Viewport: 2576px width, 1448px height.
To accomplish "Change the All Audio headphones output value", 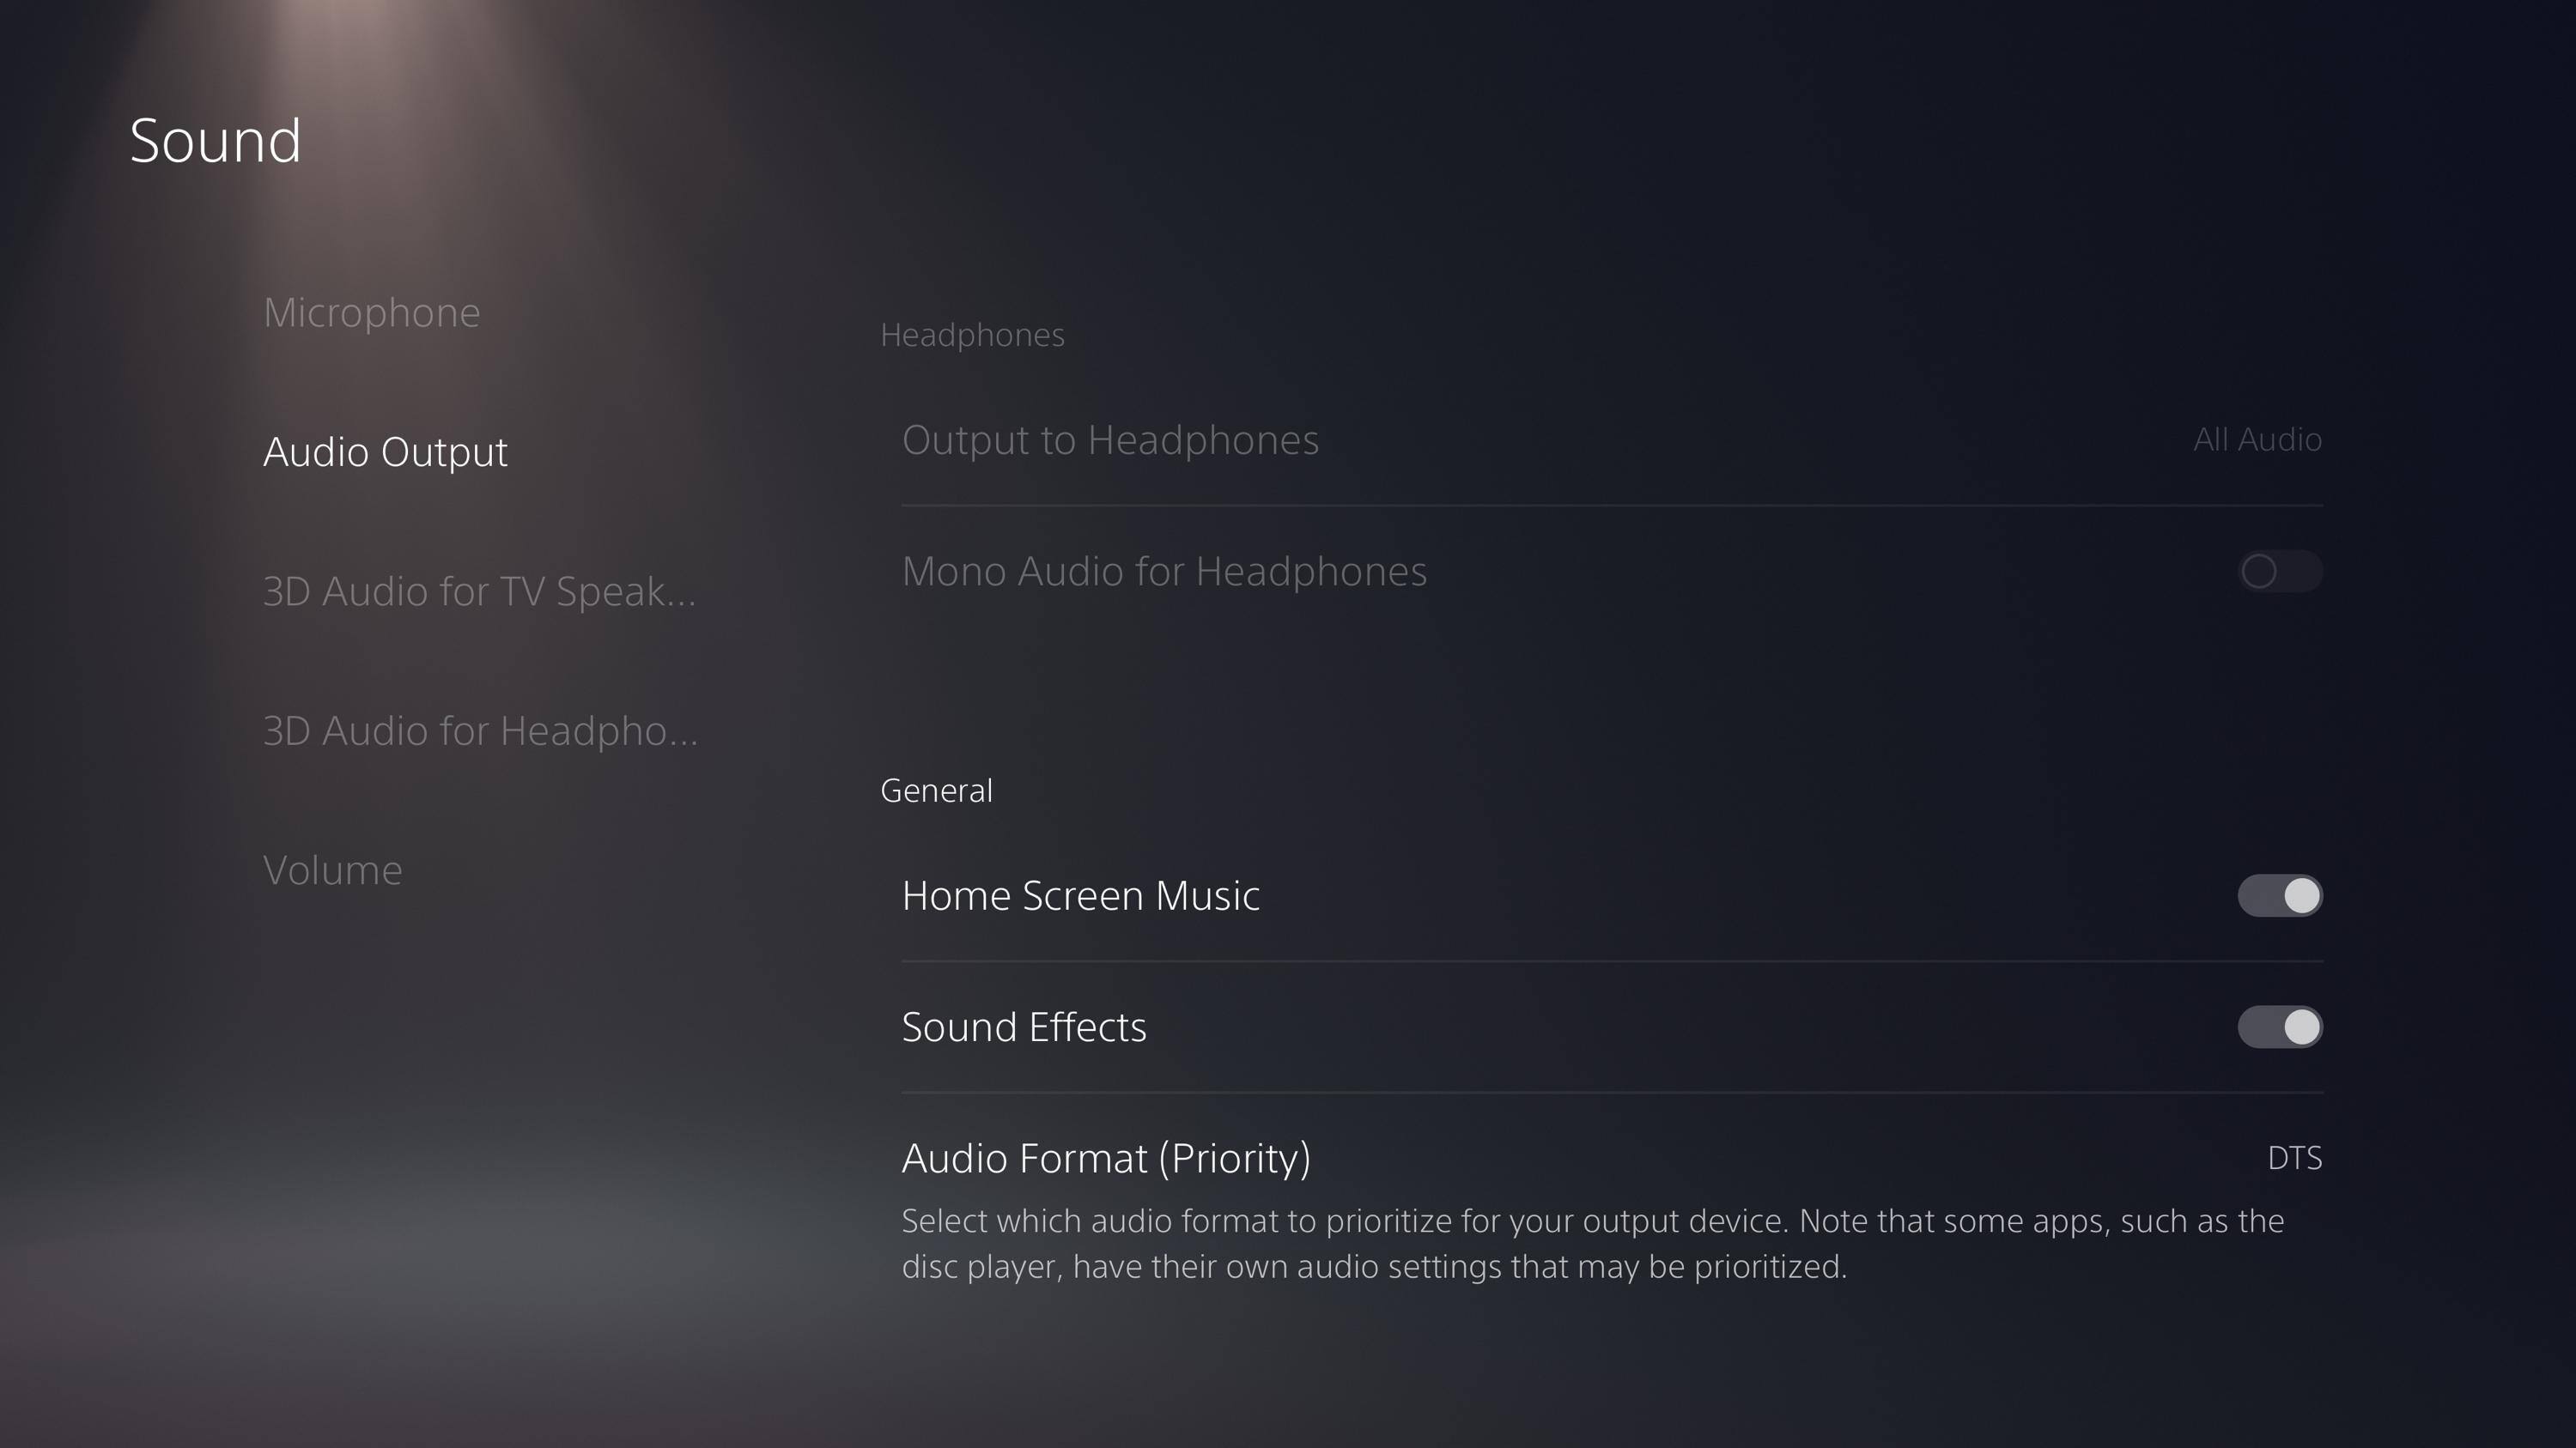I will [2257, 439].
